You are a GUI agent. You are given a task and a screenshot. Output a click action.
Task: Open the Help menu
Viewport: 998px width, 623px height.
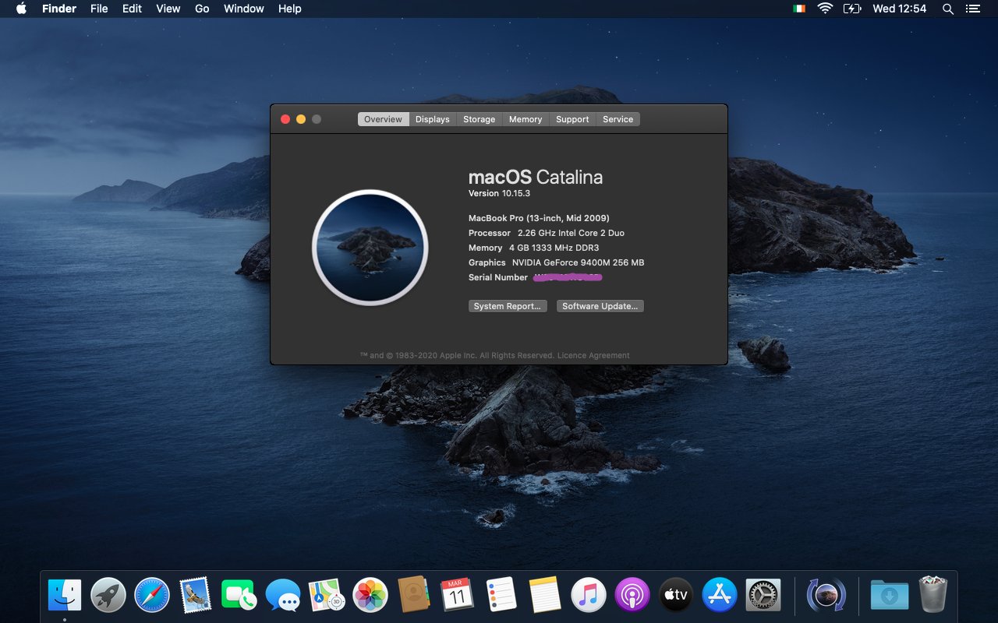(289, 9)
